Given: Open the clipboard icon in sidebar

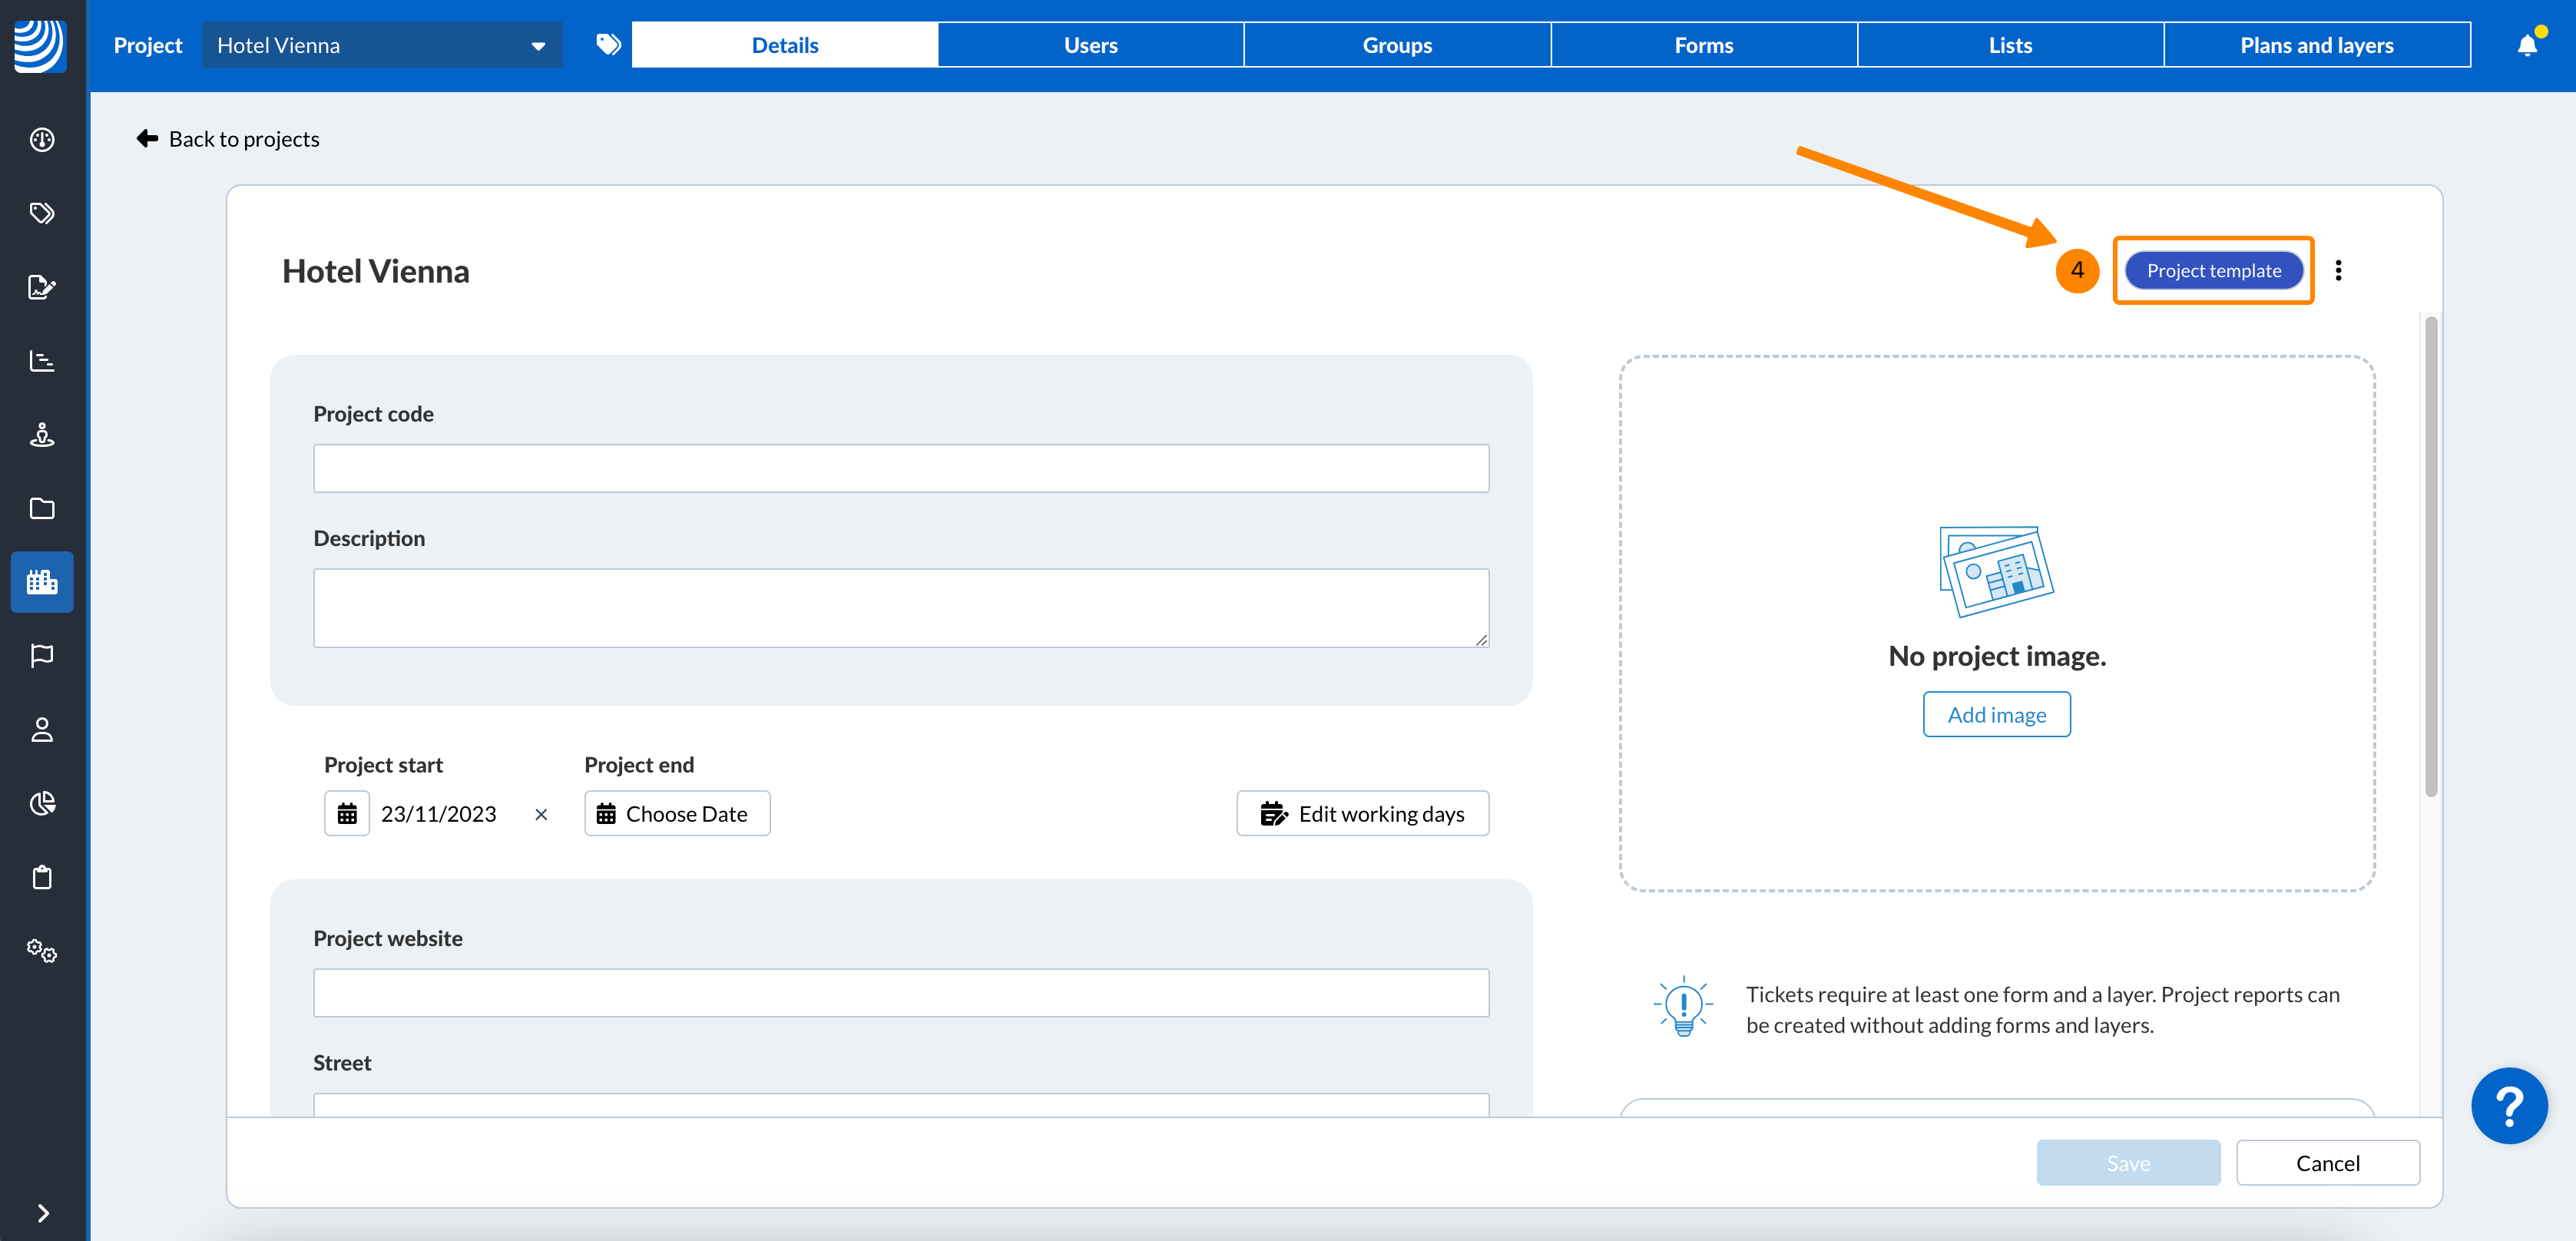Looking at the screenshot, I should click(x=42, y=877).
